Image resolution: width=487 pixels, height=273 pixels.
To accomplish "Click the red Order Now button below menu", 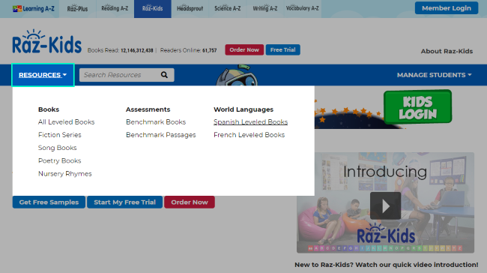I will (190, 202).
